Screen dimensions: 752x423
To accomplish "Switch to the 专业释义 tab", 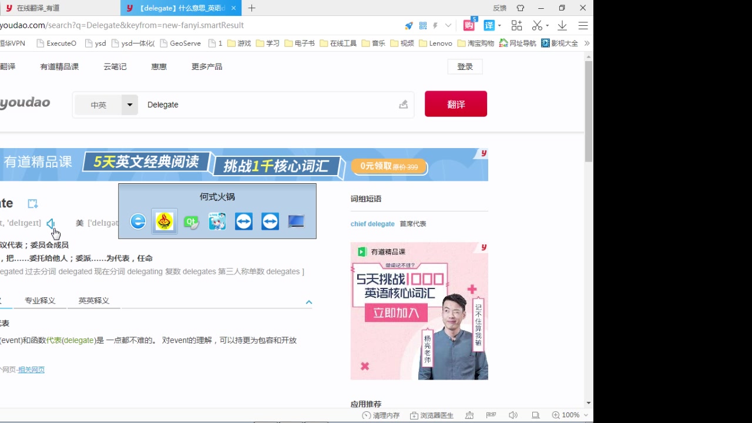I will [x=40, y=300].
